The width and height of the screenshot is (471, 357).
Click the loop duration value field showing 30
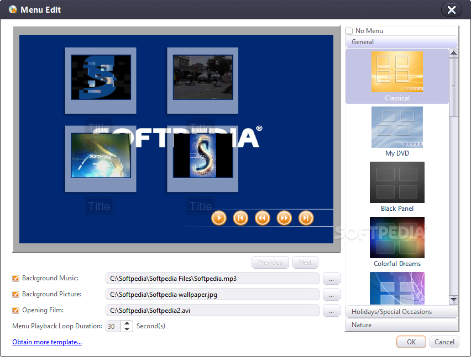(x=113, y=326)
